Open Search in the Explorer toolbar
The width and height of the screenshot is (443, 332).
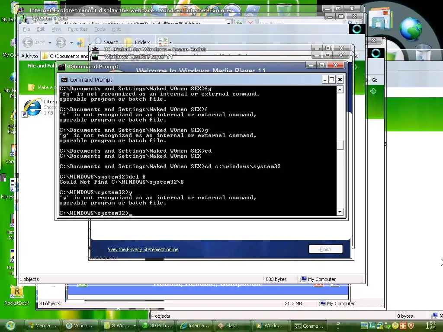point(106,42)
